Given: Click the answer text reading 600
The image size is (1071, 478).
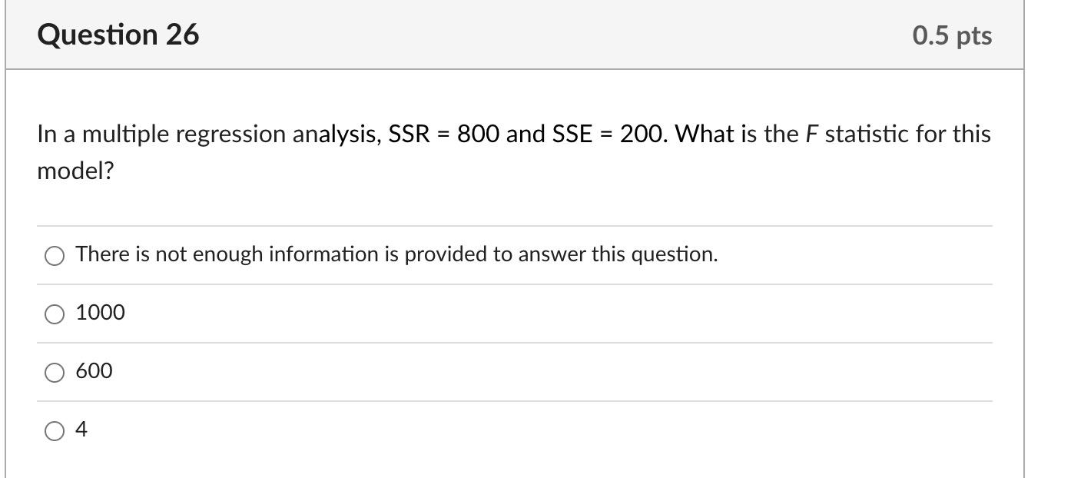Looking at the screenshot, I should 93,371.
